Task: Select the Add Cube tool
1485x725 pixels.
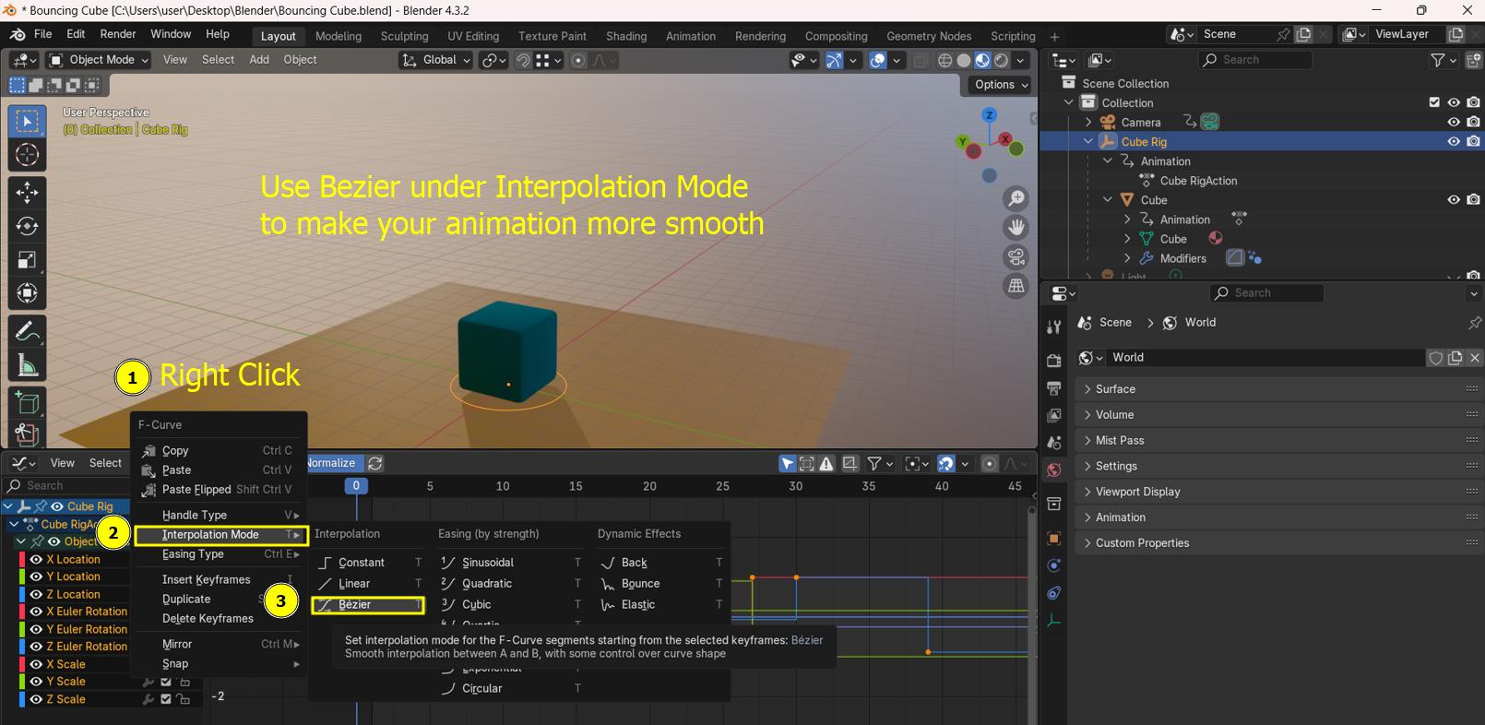Action: (x=27, y=403)
